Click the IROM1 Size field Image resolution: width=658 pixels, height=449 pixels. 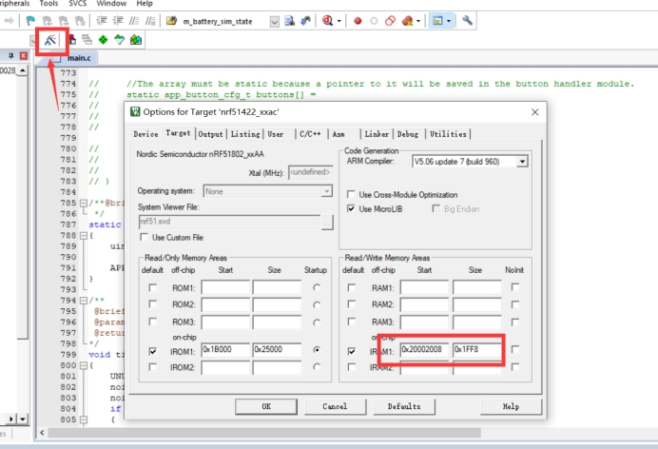tap(277, 349)
